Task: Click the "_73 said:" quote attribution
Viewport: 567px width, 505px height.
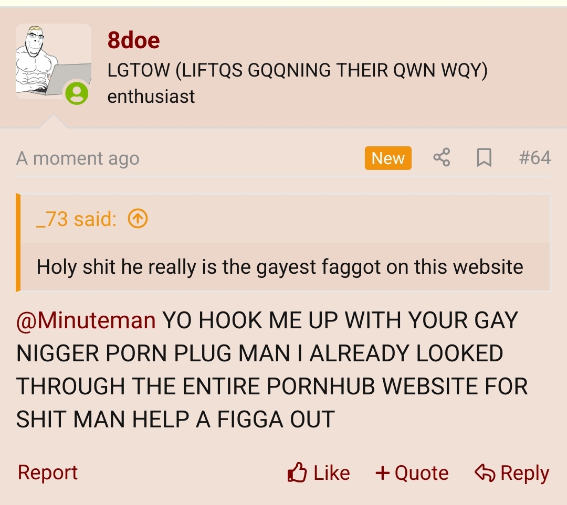Action: (x=76, y=219)
